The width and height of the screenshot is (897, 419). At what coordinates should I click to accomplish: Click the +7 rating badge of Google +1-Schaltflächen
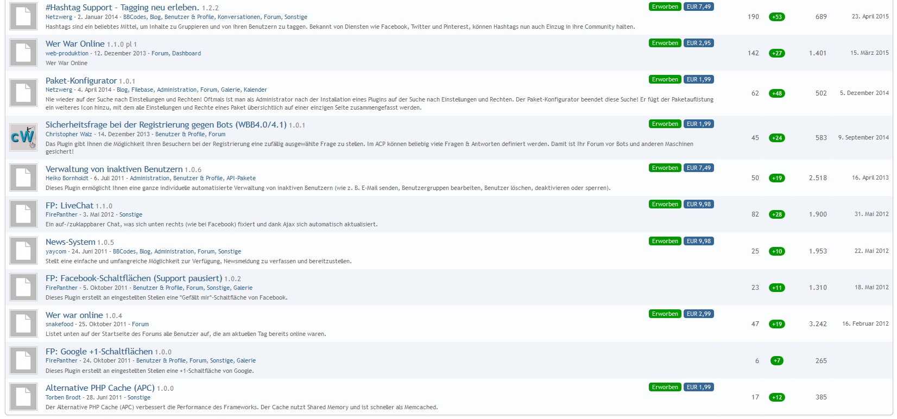[x=776, y=361]
